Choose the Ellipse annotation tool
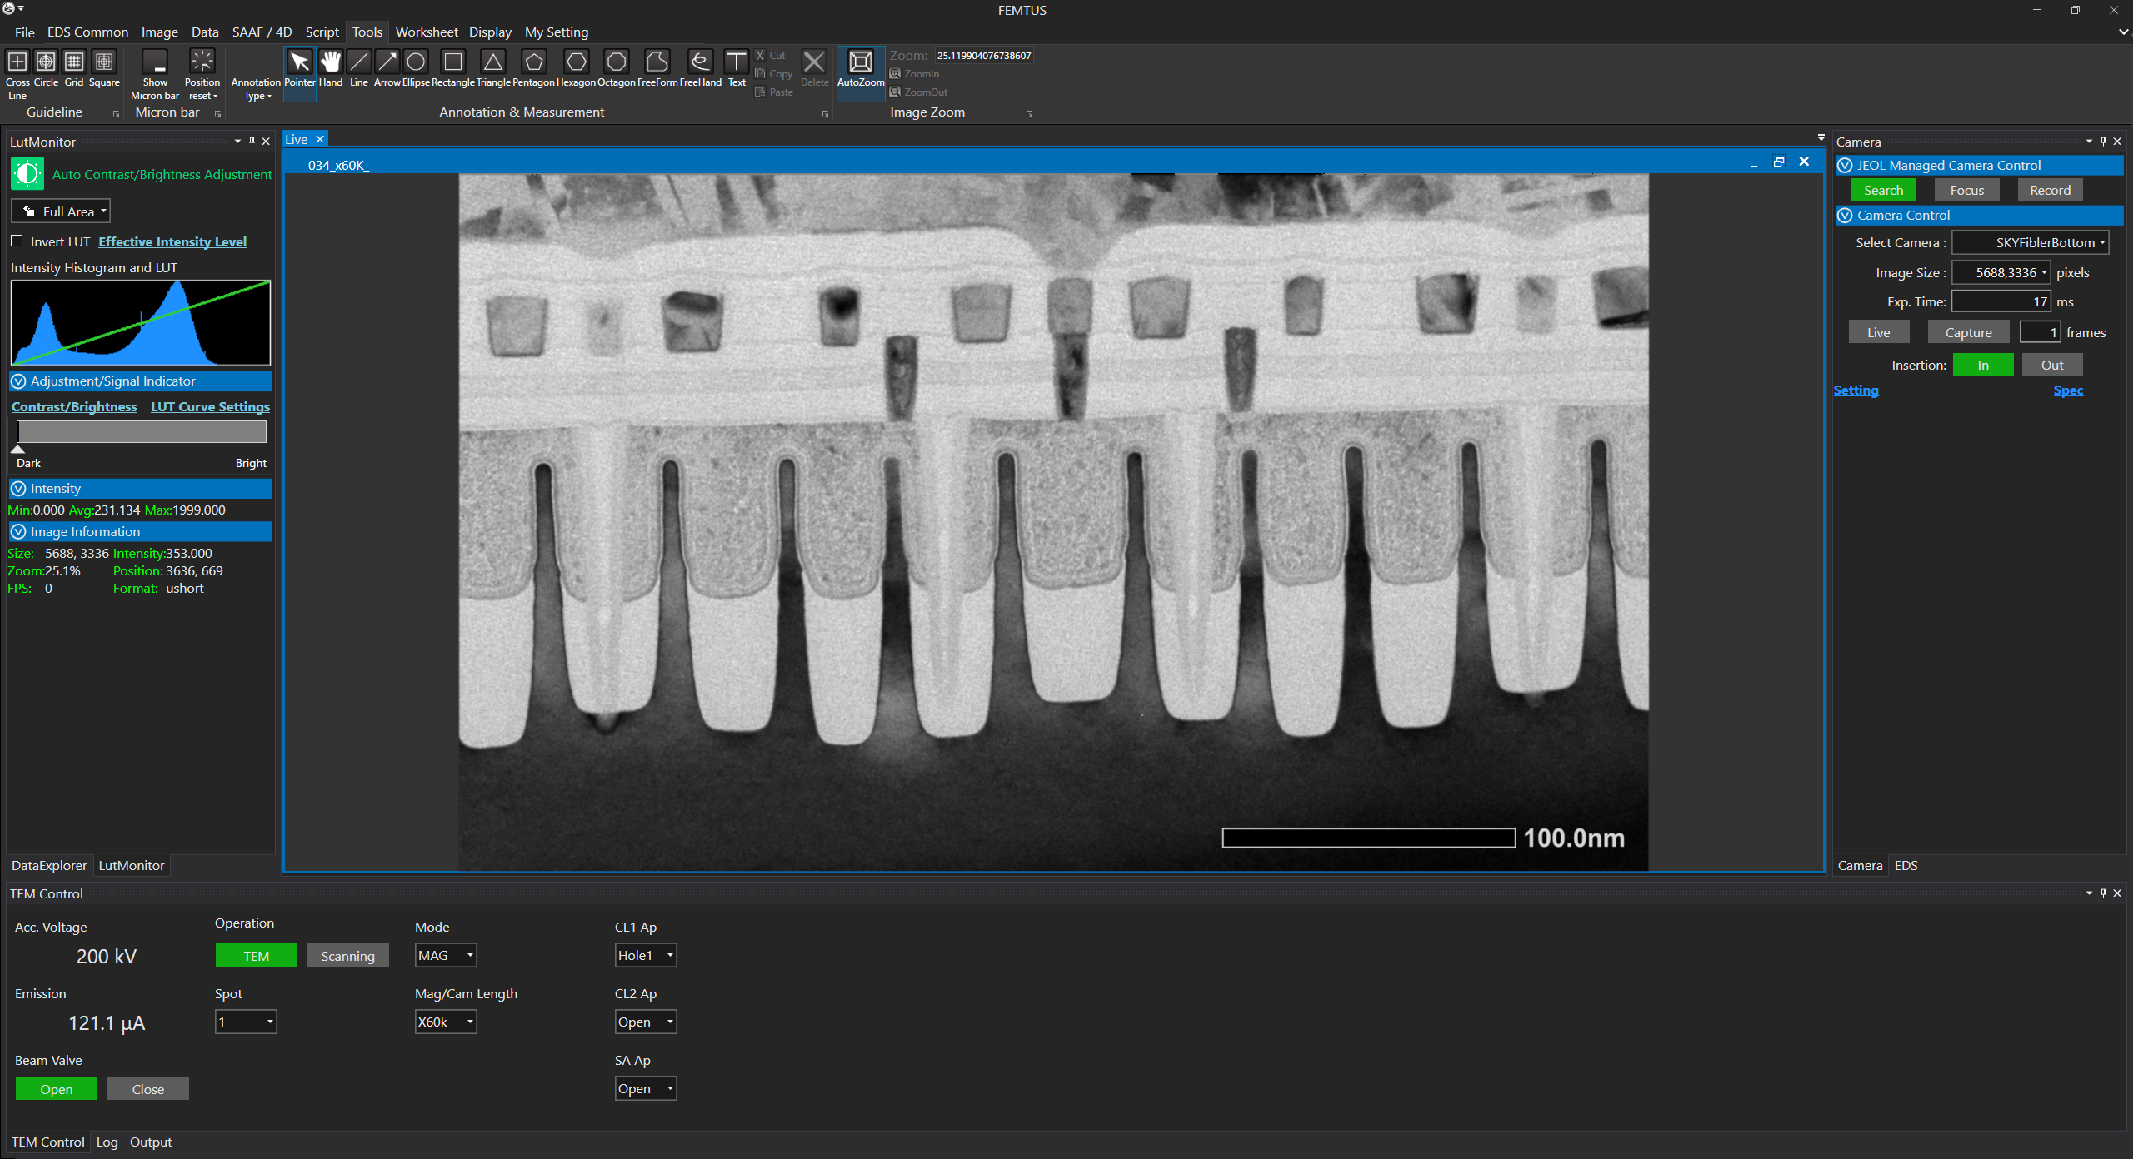 [416, 63]
